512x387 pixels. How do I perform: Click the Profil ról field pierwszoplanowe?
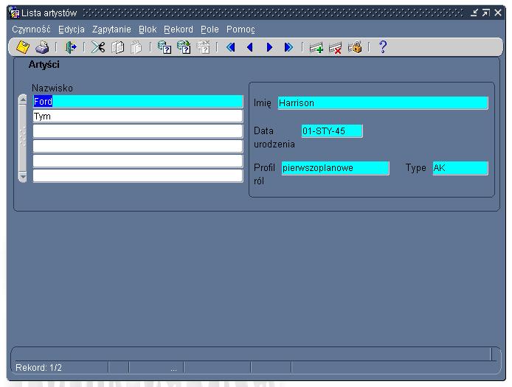click(x=336, y=168)
